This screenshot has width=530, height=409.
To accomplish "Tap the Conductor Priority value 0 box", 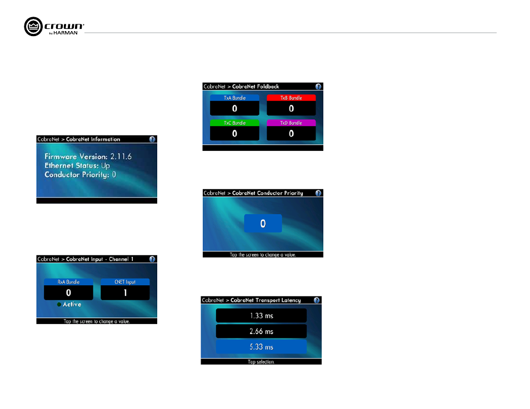I will (263, 223).
